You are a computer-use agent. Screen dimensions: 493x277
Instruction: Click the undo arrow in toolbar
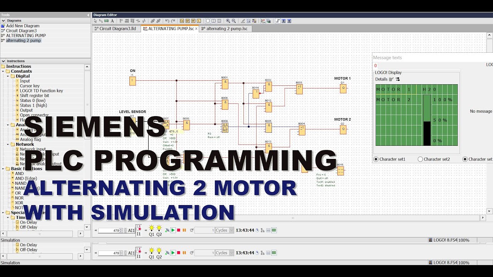[x=167, y=21]
